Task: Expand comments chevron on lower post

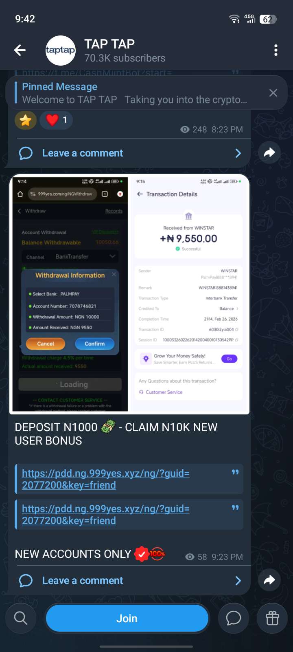Action: click(x=238, y=581)
